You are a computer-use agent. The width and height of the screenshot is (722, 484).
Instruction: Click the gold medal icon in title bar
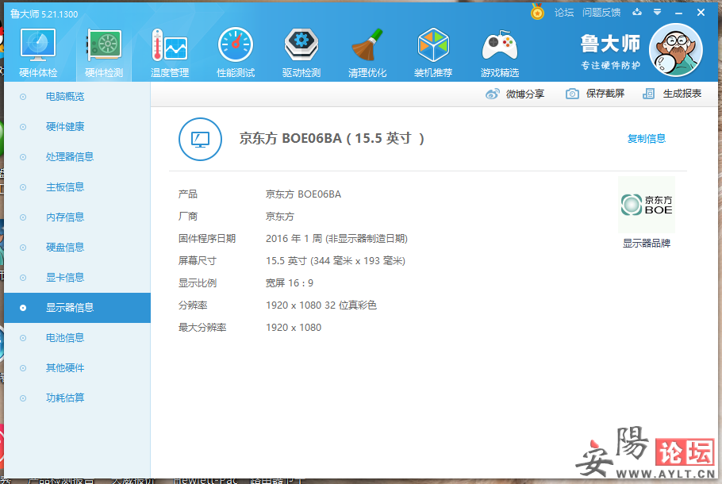(x=537, y=12)
